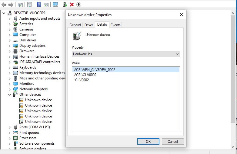Click the Forward arrow in the toolbar
This screenshot has height=154, width=237.
11,5
